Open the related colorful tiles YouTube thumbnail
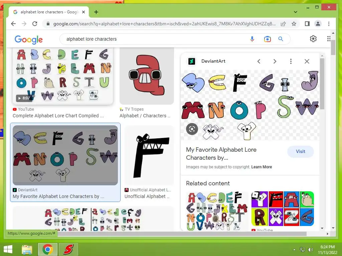 tap(283, 209)
